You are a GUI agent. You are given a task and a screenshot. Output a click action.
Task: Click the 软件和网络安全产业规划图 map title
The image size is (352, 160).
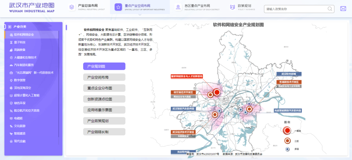(238, 25)
